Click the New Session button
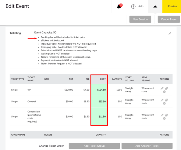This screenshot has height=150, width=181. [x=140, y=19]
